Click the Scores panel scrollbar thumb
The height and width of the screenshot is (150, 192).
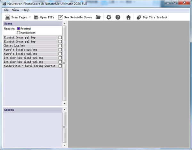(64, 127)
